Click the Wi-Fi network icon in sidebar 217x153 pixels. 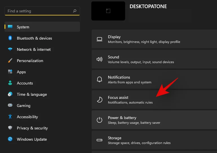click(10, 49)
